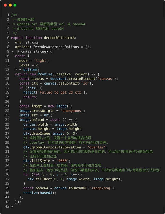Click 'ctx.globalCompositeOperation' property
Viewport: 165px width, 214px height.
52,147
